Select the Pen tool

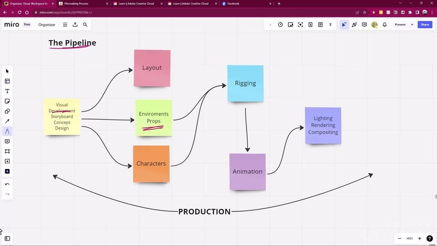[7, 131]
